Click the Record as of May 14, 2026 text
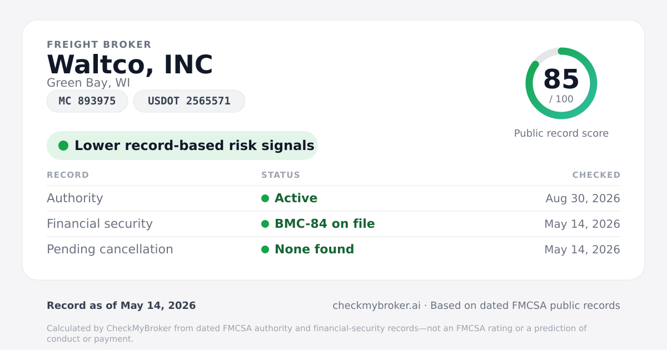 (121, 306)
